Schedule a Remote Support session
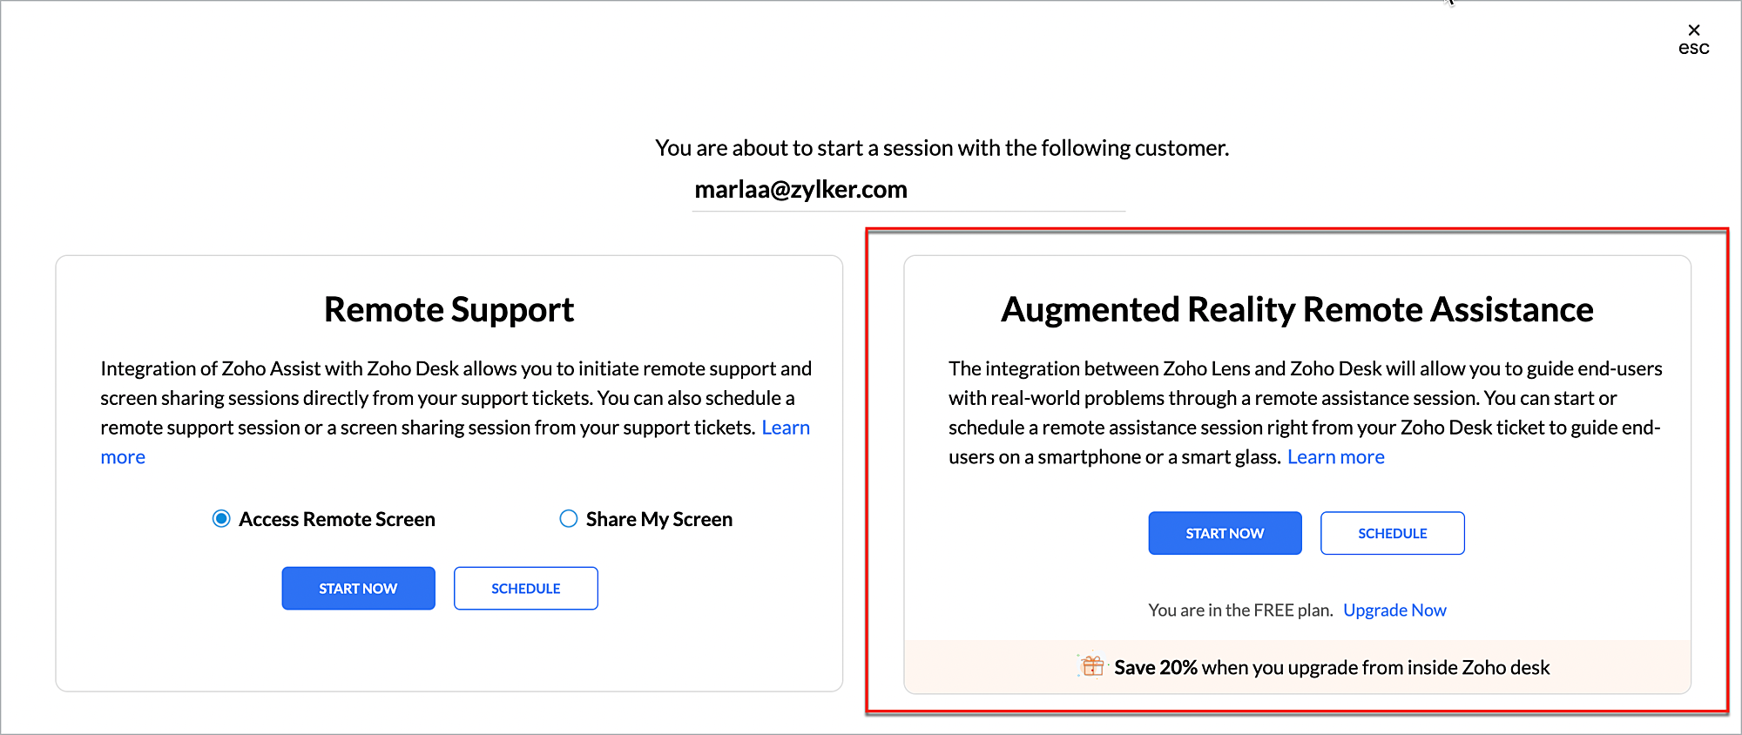This screenshot has height=735, width=1742. pyautogui.click(x=525, y=589)
